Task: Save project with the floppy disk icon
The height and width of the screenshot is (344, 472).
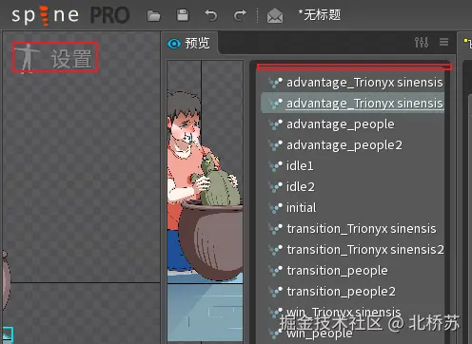Action: (183, 15)
